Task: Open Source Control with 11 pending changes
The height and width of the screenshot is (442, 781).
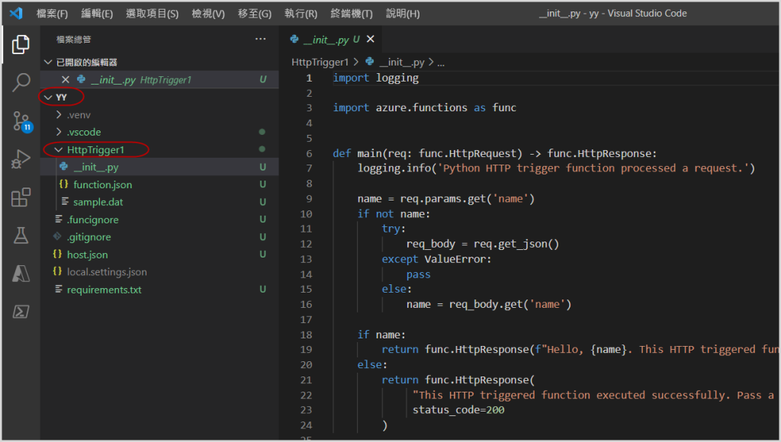Action: tap(21, 120)
